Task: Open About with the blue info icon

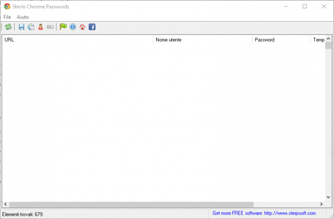Action: tap(73, 27)
